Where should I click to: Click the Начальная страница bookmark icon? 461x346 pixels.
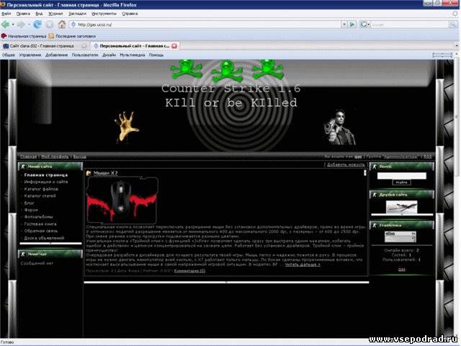pyautogui.click(x=4, y=36)
